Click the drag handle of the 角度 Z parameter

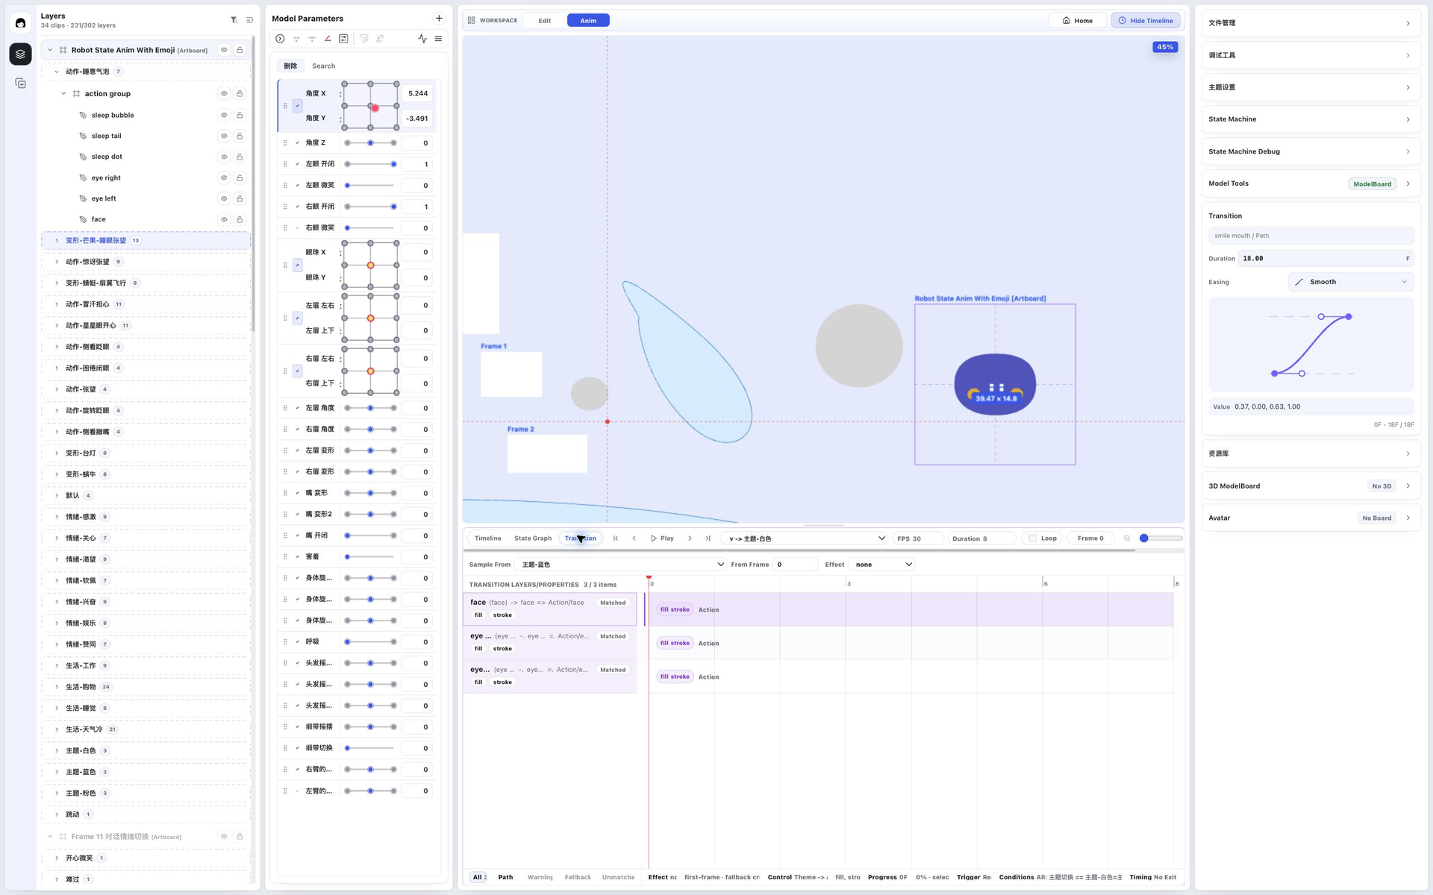coord(285,143)
